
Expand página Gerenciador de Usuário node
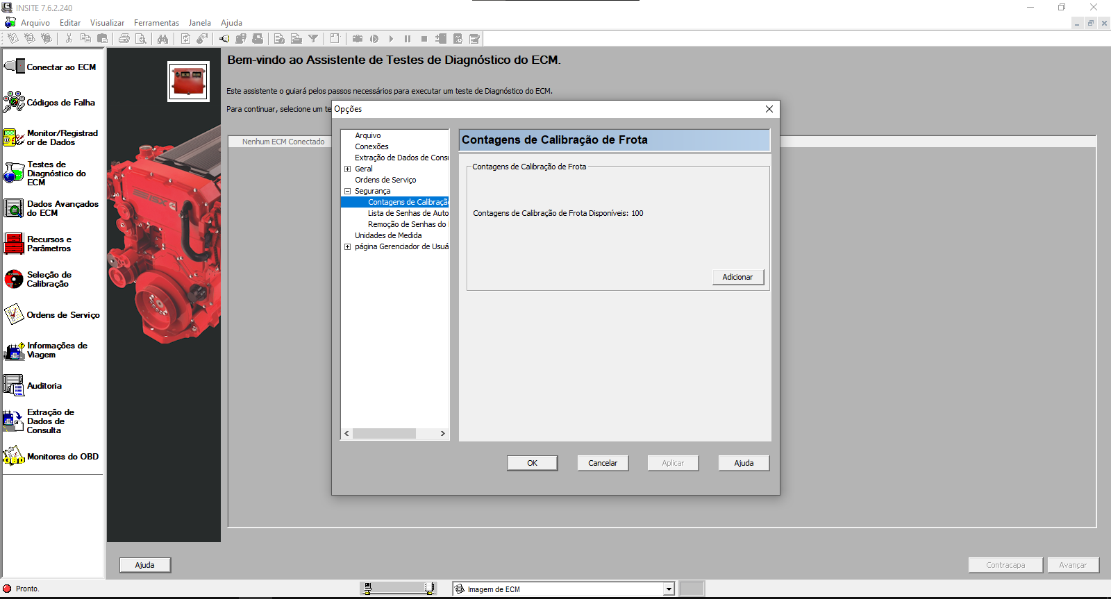click(x=347, y=246)
